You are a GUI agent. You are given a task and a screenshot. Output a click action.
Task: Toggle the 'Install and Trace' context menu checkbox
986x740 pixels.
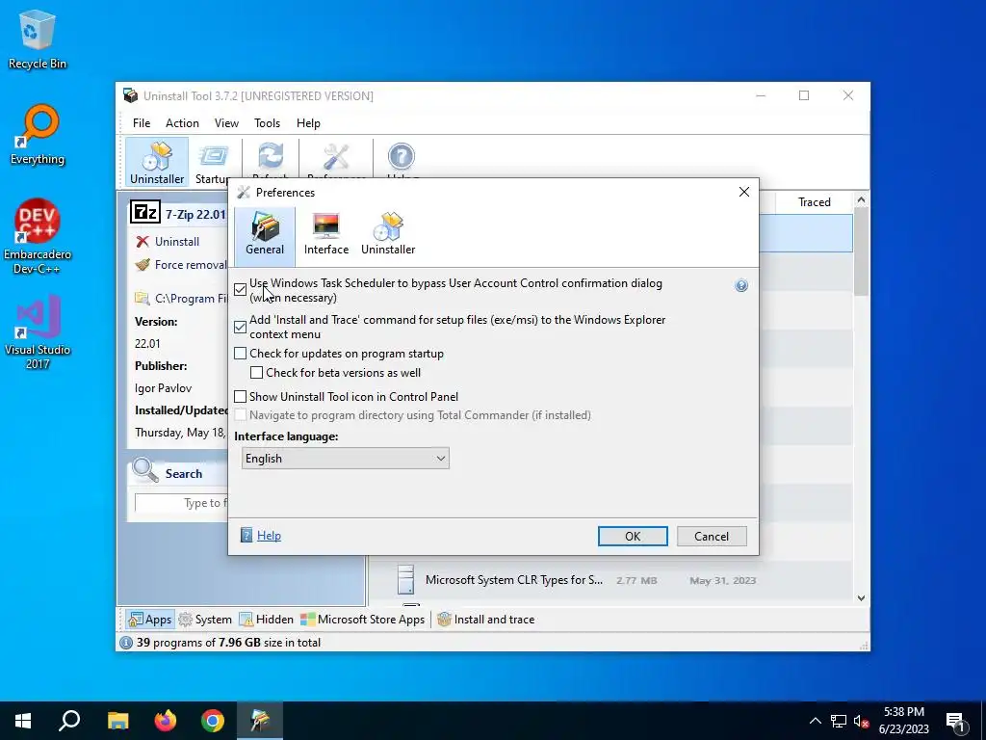click(x=240, y=328)
